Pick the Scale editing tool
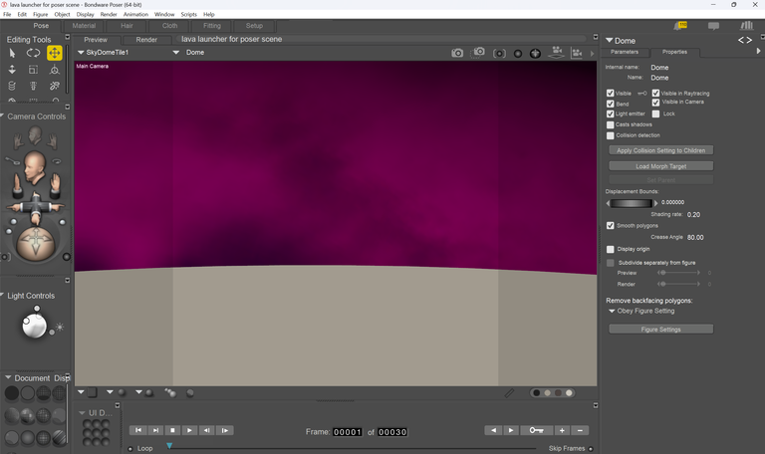 tap(33, 70)
